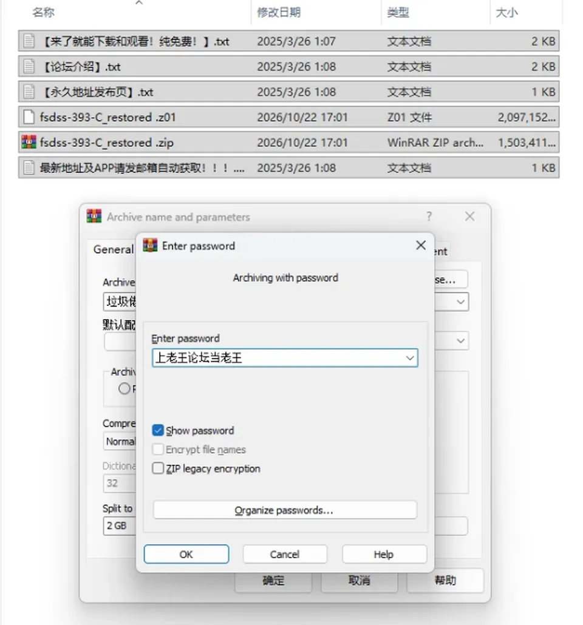Image resolution: width=583 pixels, height=625 pixels.
Task: Open the Normal compression method dropdown
Action: pyautogui.click(x=120, y=442)
